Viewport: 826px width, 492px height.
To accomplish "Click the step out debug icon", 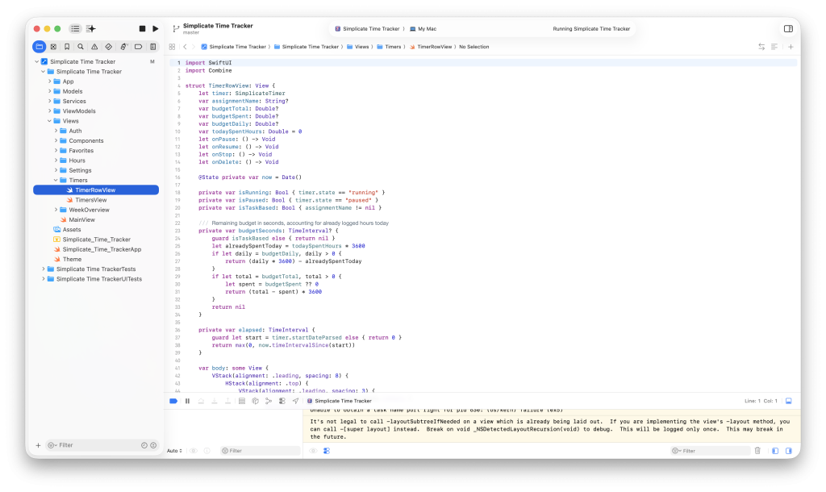I will coord(227,401).
